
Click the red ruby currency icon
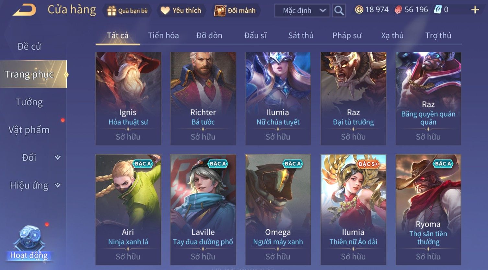coord(398,10)
